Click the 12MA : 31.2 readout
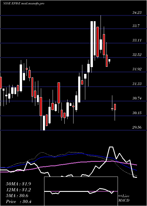 click(19, 190)
